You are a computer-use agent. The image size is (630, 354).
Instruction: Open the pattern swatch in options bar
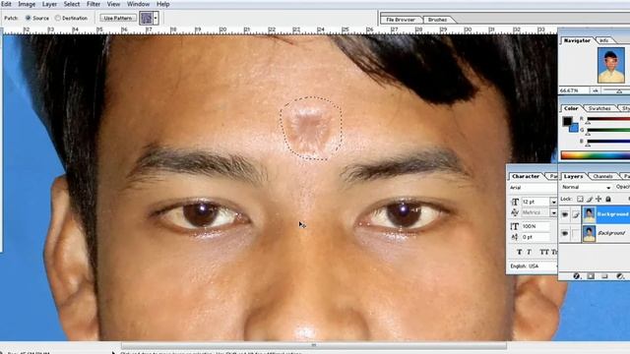[x=146, y=18]
